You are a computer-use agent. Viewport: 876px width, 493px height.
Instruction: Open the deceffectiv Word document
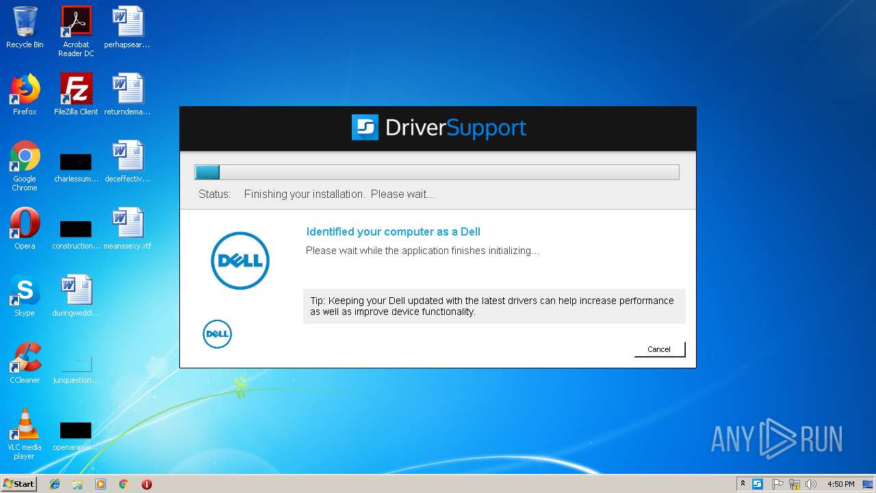click(127, 162)
